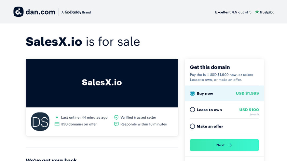Click the Trustpilot star icon
The image size is (287, 161).
tap(257, 12)
